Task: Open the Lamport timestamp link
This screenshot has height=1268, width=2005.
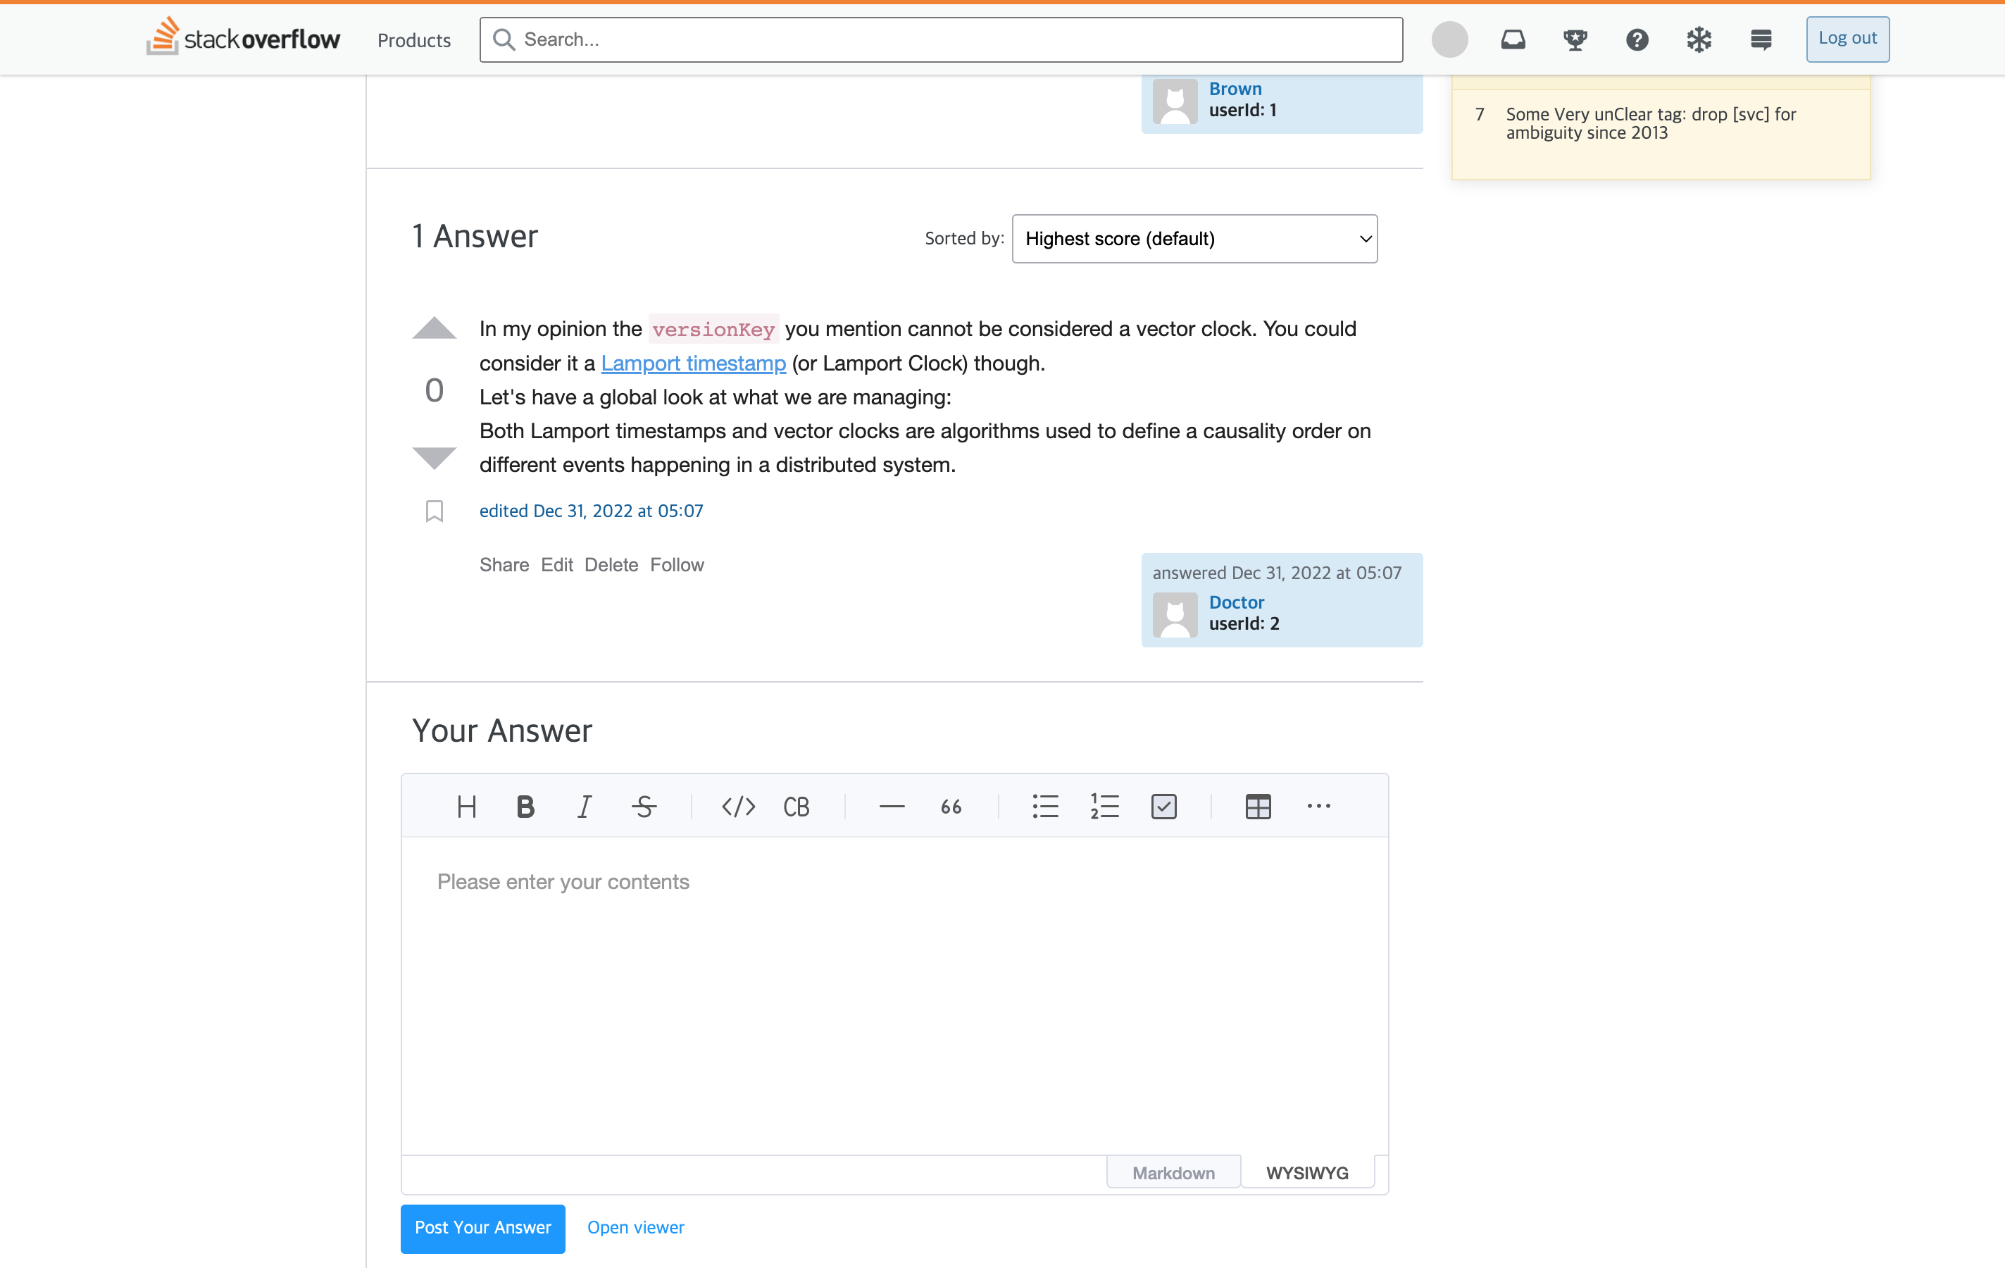Action: click(693, 363)
